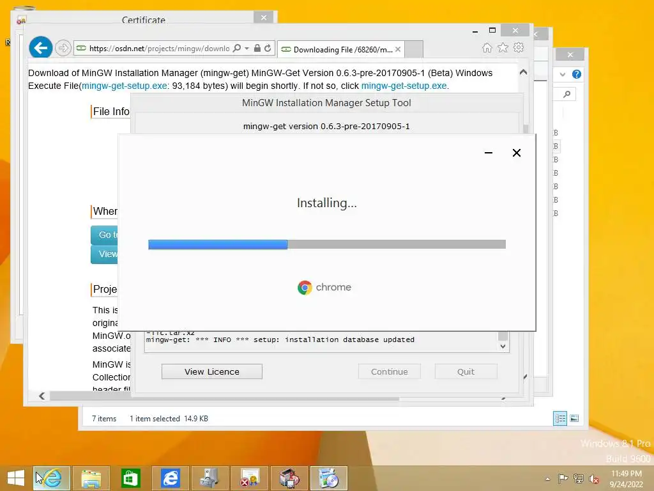Image resolution: width=654 pixels, height=491 pixels.
Task: Click the Installing... status text
Action: click(327, 203)
